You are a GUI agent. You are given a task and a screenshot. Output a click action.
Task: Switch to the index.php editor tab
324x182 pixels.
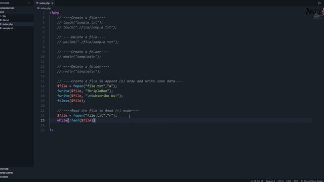pos(45,3)
